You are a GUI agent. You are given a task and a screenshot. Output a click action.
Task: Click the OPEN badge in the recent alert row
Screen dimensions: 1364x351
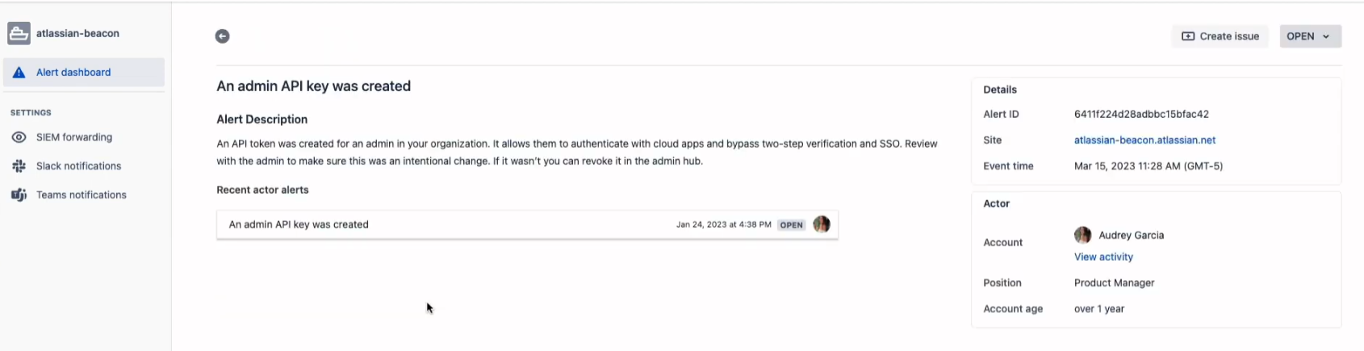click(x=791, y=225)
